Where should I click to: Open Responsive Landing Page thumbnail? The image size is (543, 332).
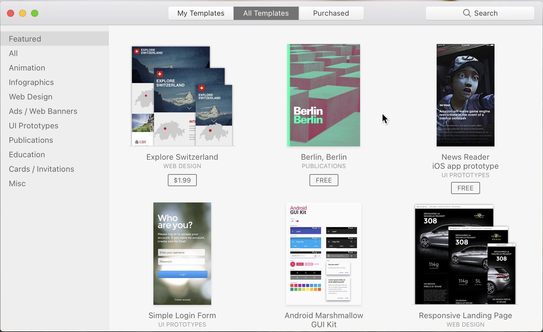click(465, 255)
